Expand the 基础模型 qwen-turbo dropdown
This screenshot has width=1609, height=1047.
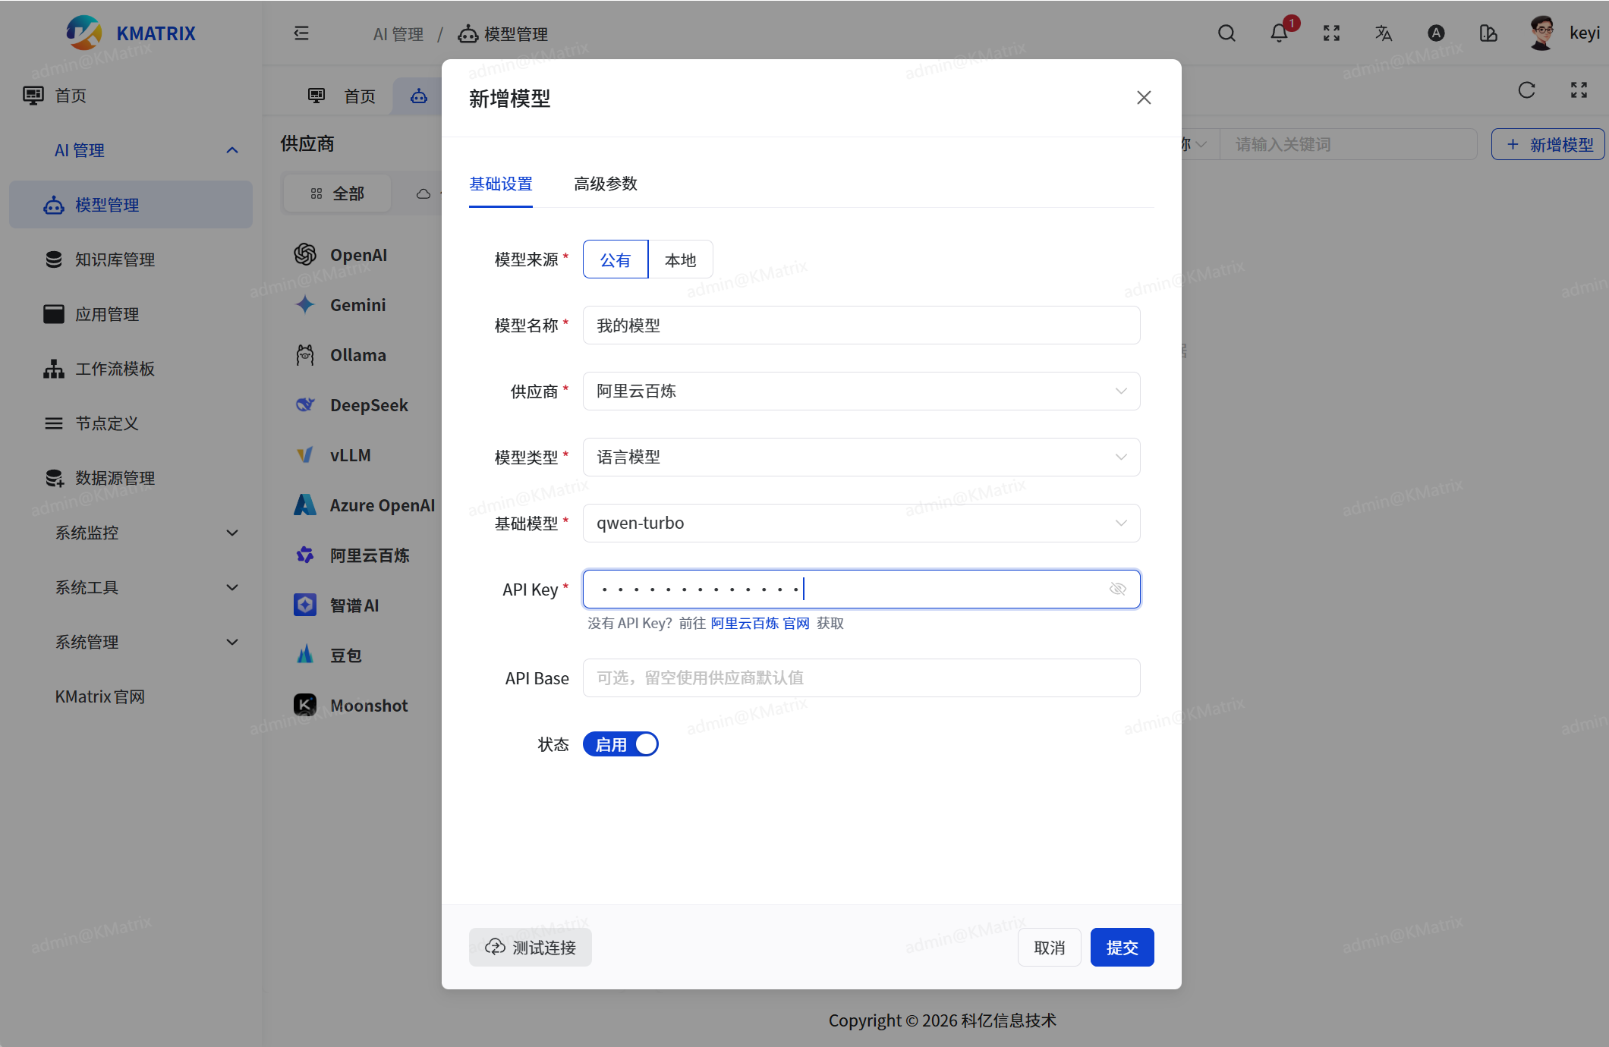[861, 523]
